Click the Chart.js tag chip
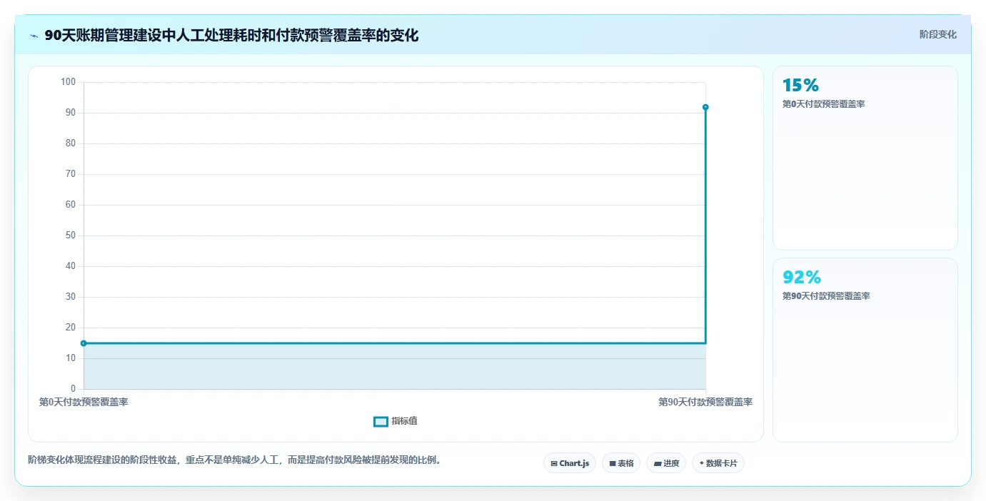The height and width of the screenshot is (501, 986). click(x=570, y=463)
